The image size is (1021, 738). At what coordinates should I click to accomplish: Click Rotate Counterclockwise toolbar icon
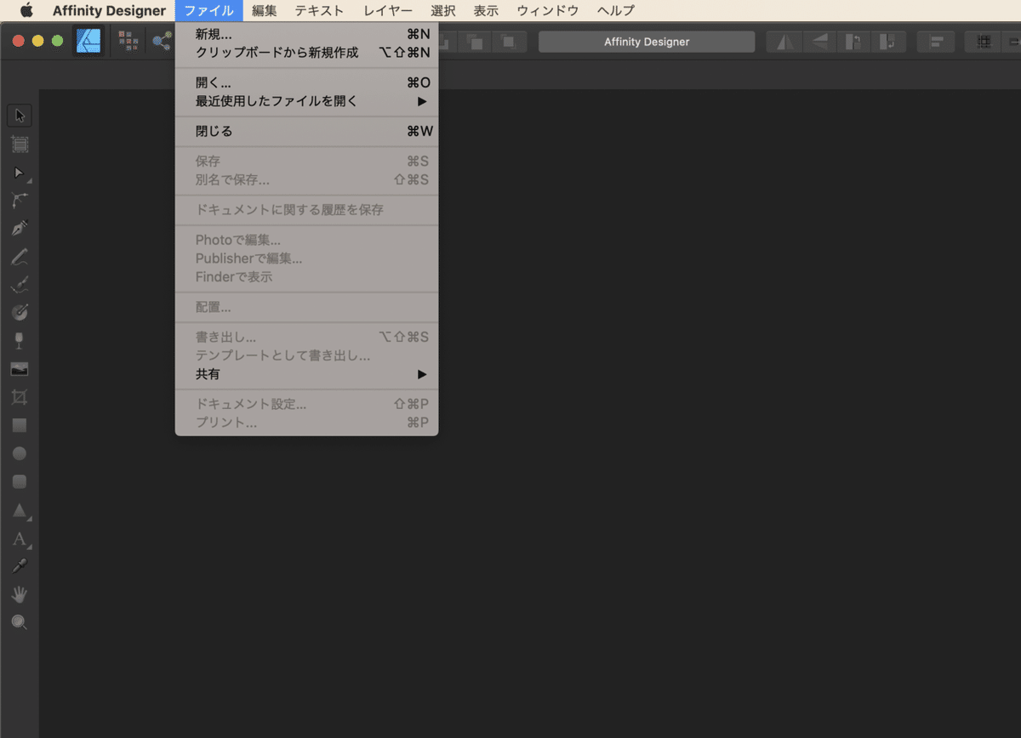pyautogui.click(x=854, y=41)
